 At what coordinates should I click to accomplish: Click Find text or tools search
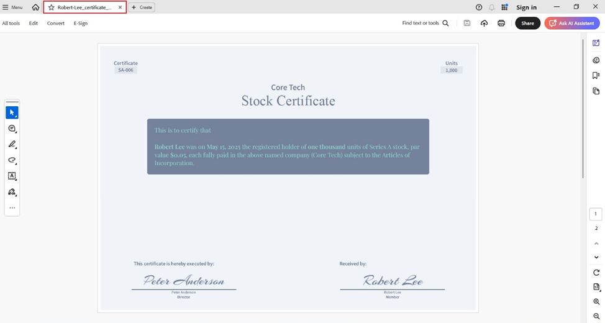[x=421, y=23]
